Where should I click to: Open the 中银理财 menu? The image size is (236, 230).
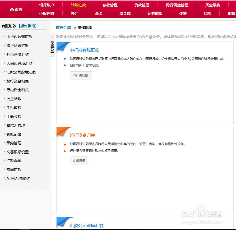pos(47,13)
